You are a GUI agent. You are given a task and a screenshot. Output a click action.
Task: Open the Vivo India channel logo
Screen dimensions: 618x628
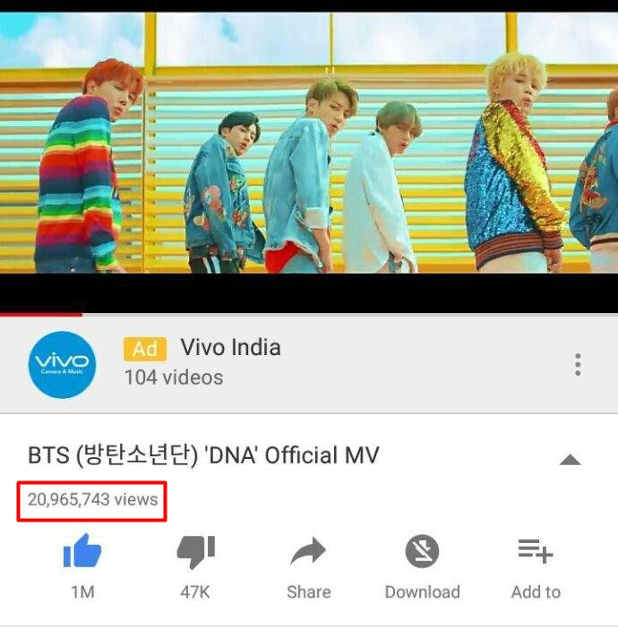(62, 364)
